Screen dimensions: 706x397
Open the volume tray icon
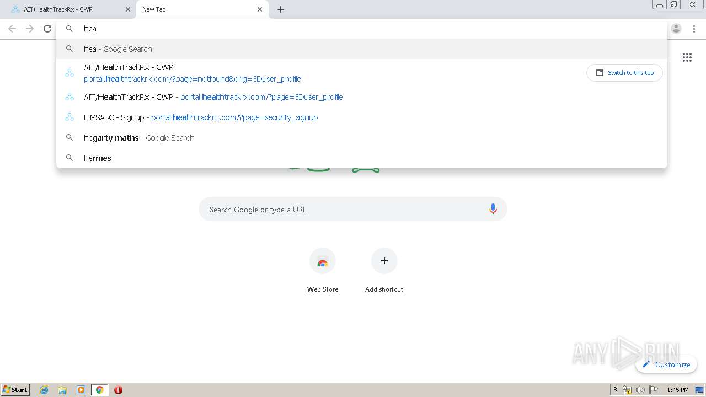[640, 390]
